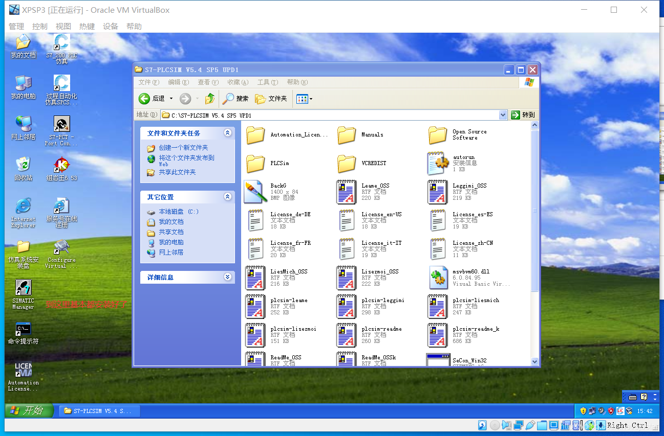This screenshot has height=436, width=664.
Task: Select the License_zh-CN text document
Action: (x=461, y=249)
